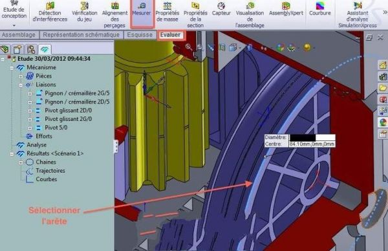The width and height of the screenshot is (388, 251).
Task: Open Propriétés de masse tool
Action: [x=167, y=12]
